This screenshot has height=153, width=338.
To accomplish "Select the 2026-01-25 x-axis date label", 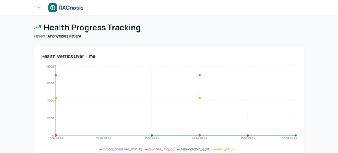I will click(289, 138).
